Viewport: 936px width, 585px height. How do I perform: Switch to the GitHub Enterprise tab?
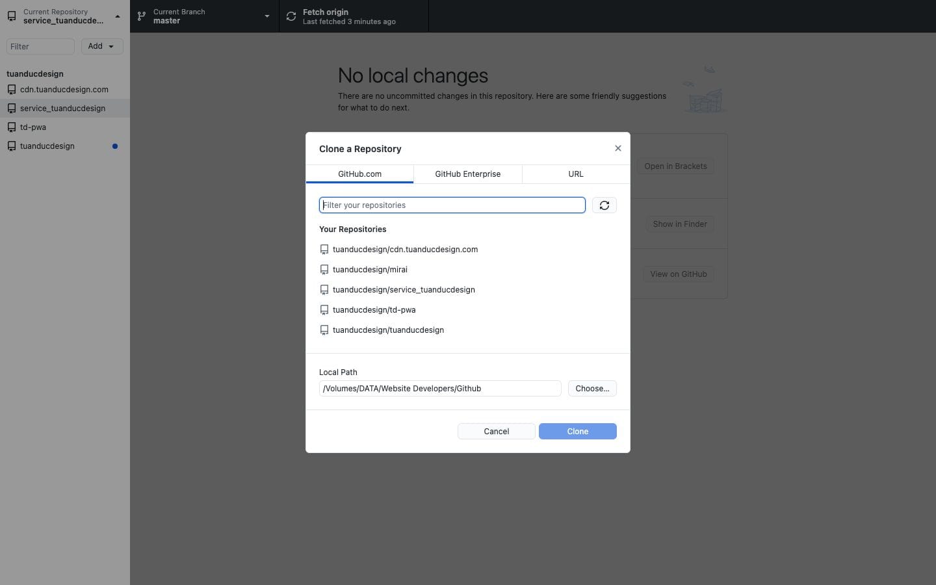coord(467,174)
